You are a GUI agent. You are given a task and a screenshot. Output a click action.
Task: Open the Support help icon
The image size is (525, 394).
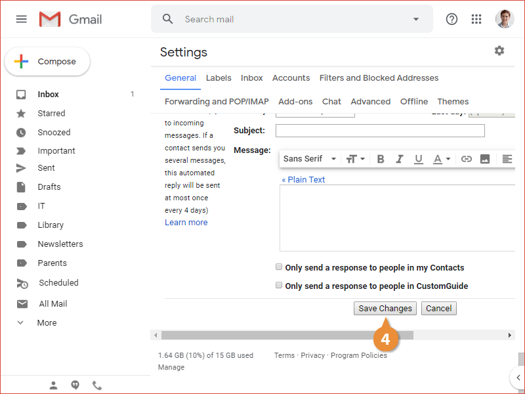point(451,19)
